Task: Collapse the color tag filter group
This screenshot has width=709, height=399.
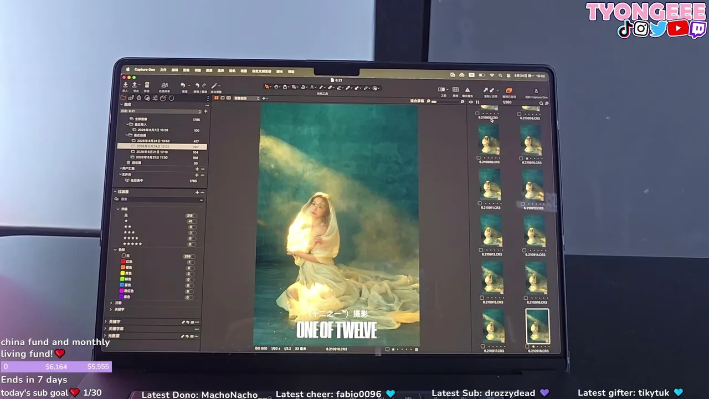Action: point(116,250)
